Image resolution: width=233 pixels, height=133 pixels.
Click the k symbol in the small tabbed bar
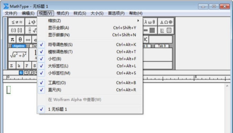click(x=19, y=65)
